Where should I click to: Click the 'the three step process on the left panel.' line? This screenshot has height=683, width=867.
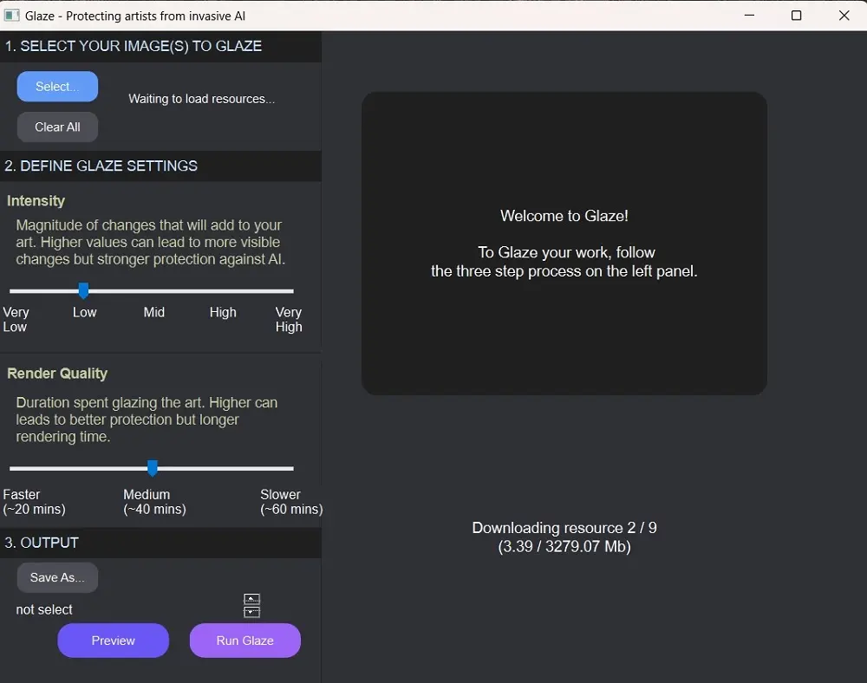[564, 271]
